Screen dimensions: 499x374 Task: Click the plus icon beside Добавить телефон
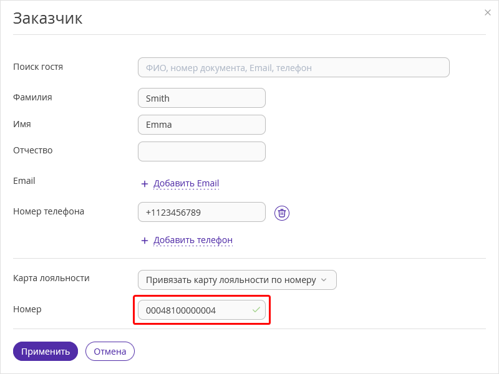pyautogui.click(x=145, y=241)
